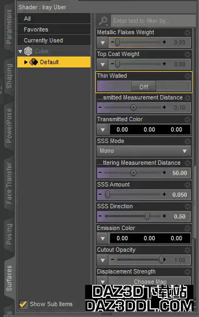Select the Currently Used category

tap(54, 40)
